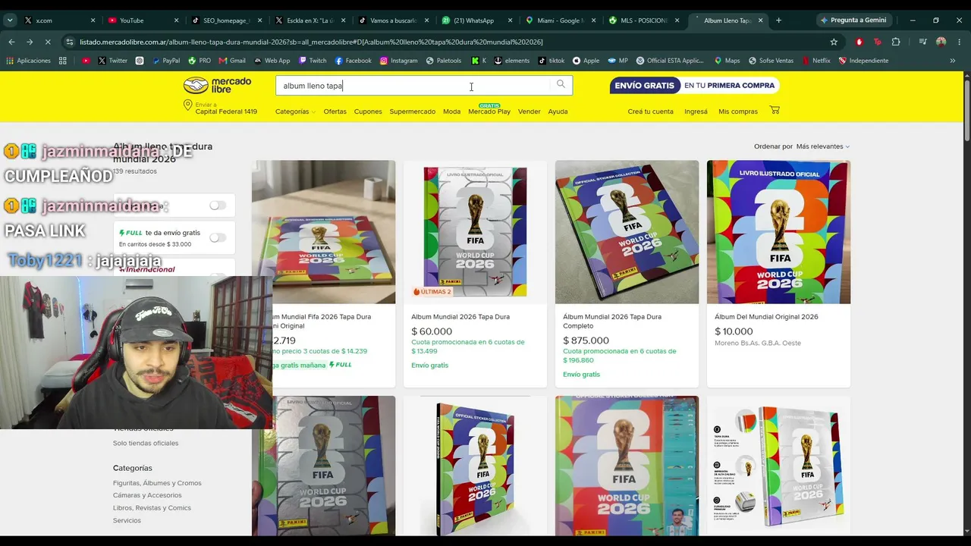Filter by Solo tiendas oficiales
The width and height of the screenshot is (971, 546).
click(146, 443)
